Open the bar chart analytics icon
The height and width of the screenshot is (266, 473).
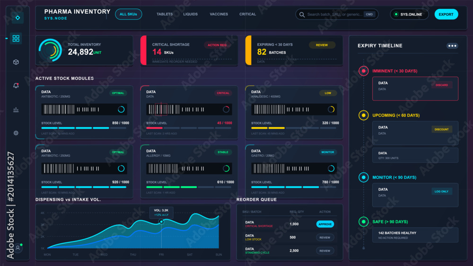point(16,109)
